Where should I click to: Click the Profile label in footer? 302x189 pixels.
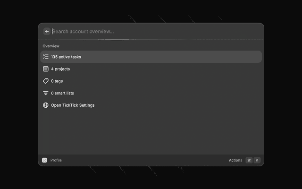[x=56, y=160]
